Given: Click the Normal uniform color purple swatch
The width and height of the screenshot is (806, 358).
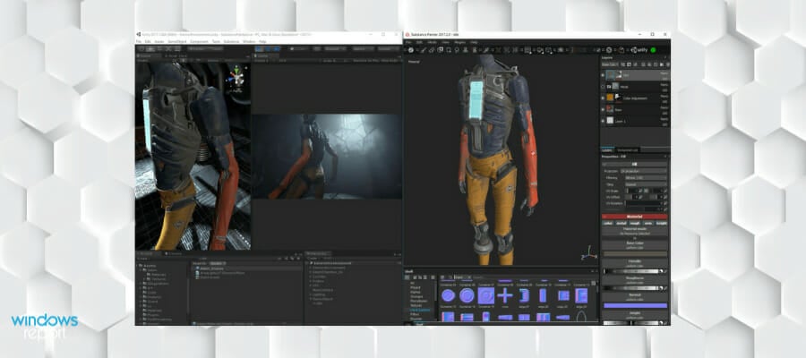Looking at the screenshot, I should (x=635, y=305).
